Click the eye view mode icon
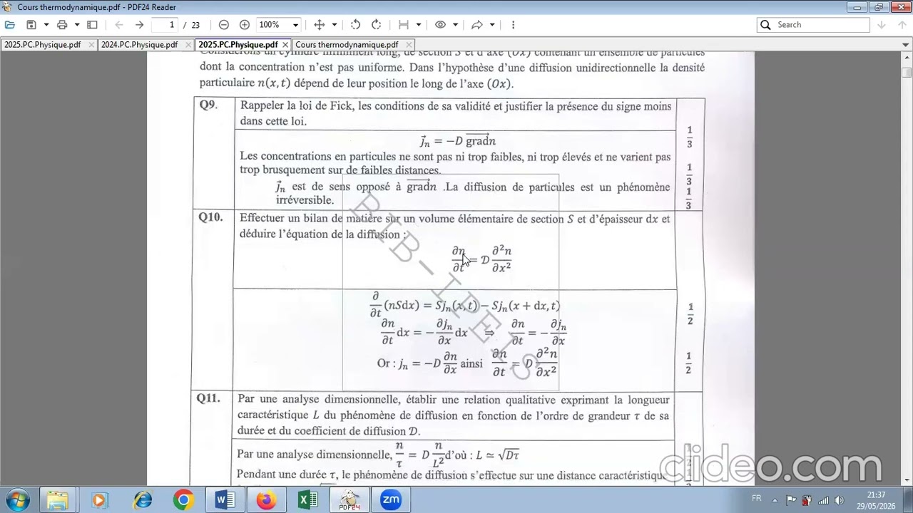This screenshot has width=913, height=513. (x=440, y=25)
